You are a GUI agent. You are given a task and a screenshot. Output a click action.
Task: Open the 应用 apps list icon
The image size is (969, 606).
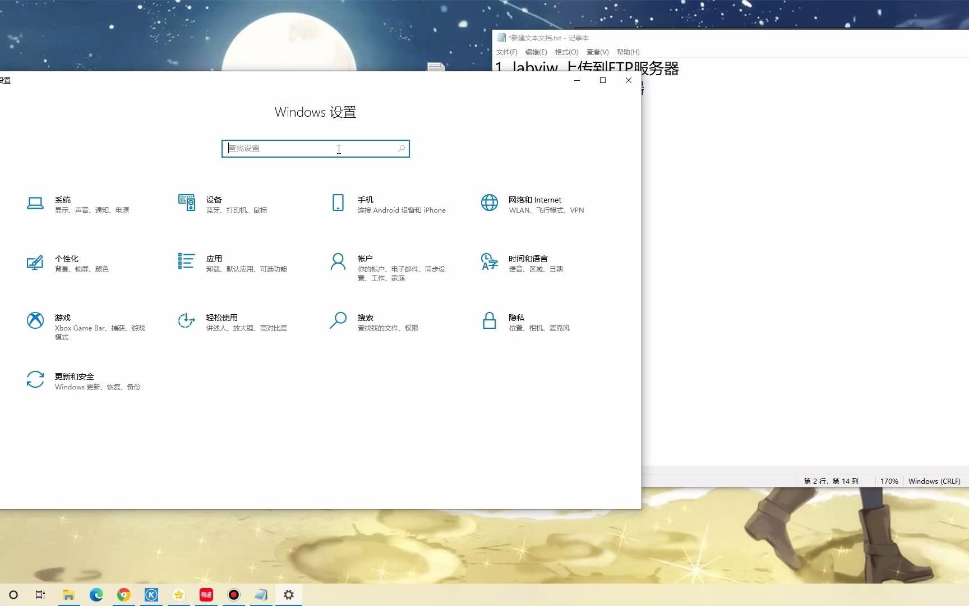coord(187,261)
